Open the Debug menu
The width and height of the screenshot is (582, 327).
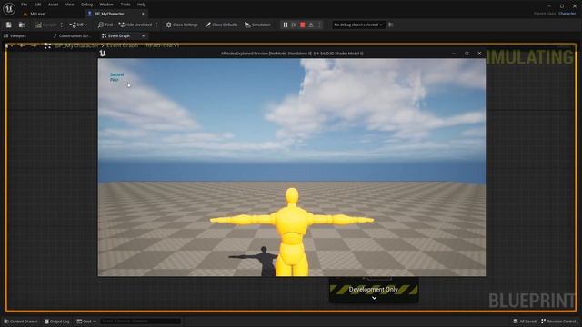pos(86,5)
